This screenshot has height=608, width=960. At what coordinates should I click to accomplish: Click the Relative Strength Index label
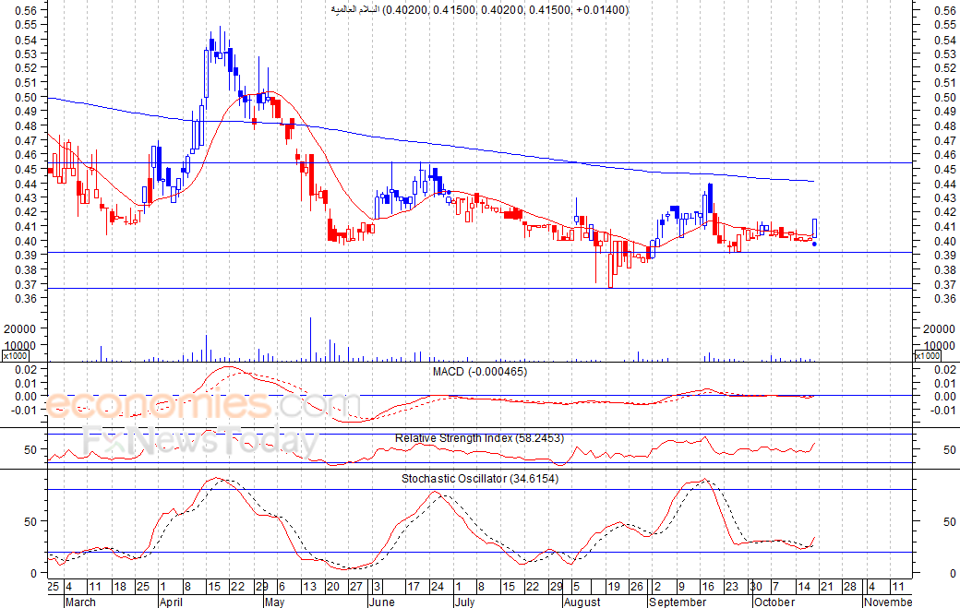click(x=480, y=437)
